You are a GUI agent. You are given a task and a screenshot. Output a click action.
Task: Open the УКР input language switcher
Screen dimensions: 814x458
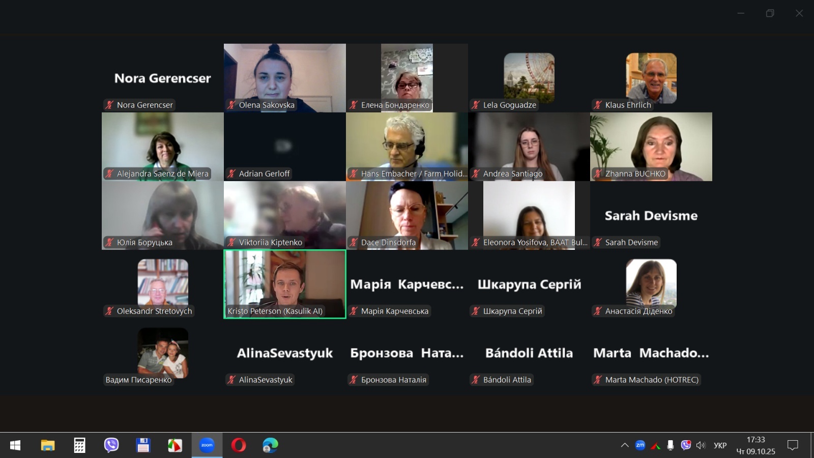[x=720, y=445]
